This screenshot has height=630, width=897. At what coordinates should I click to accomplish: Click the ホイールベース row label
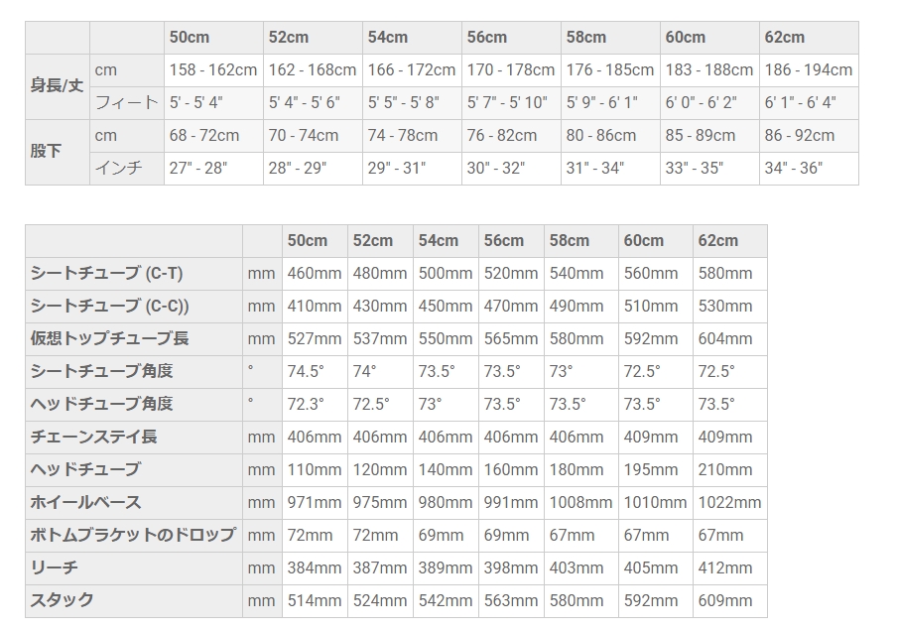[85, 502]
